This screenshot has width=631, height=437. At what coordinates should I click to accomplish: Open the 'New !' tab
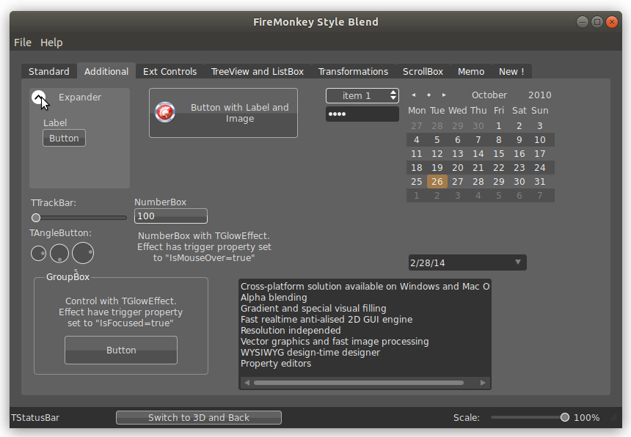(511, 72)
